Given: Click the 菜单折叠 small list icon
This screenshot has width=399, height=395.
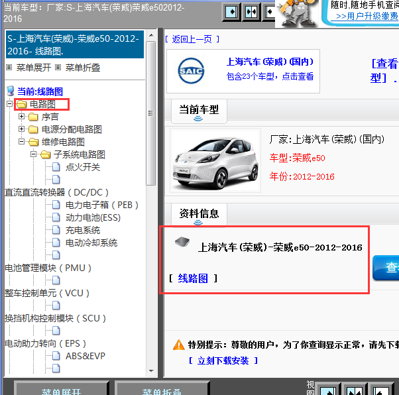Looking at the screenshot, I should tap(58, 68).
